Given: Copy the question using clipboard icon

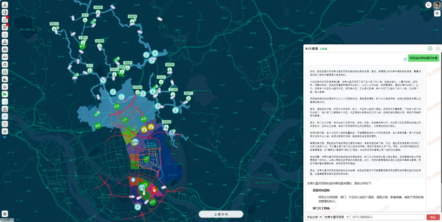Looking at the screenshot, I should pos(405,59).
